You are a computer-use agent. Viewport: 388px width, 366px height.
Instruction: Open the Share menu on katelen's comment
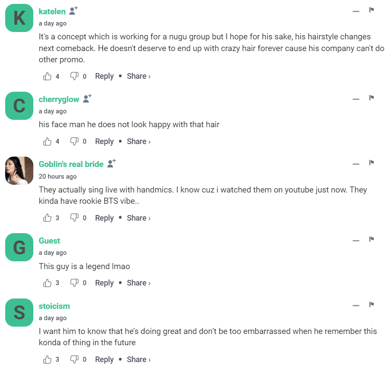coord(138,76)
